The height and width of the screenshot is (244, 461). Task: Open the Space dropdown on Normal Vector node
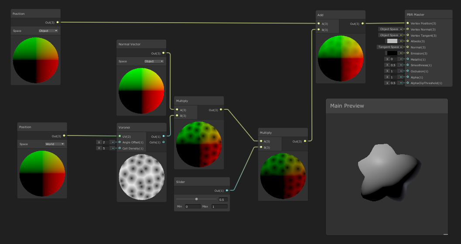point(154,61)
